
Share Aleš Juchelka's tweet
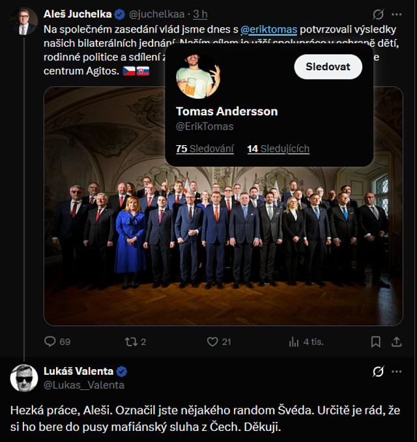pos(396,341)
